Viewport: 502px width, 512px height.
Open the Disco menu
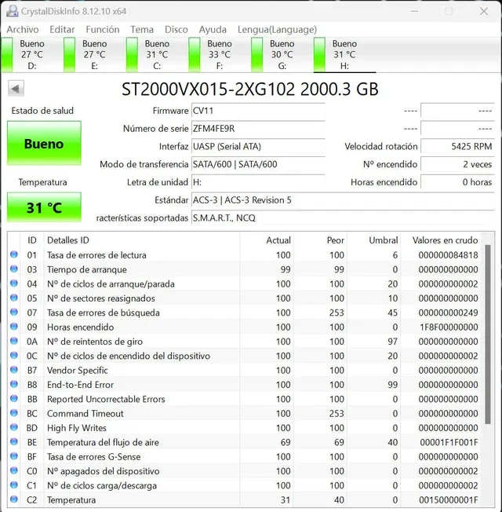(176, 30)
